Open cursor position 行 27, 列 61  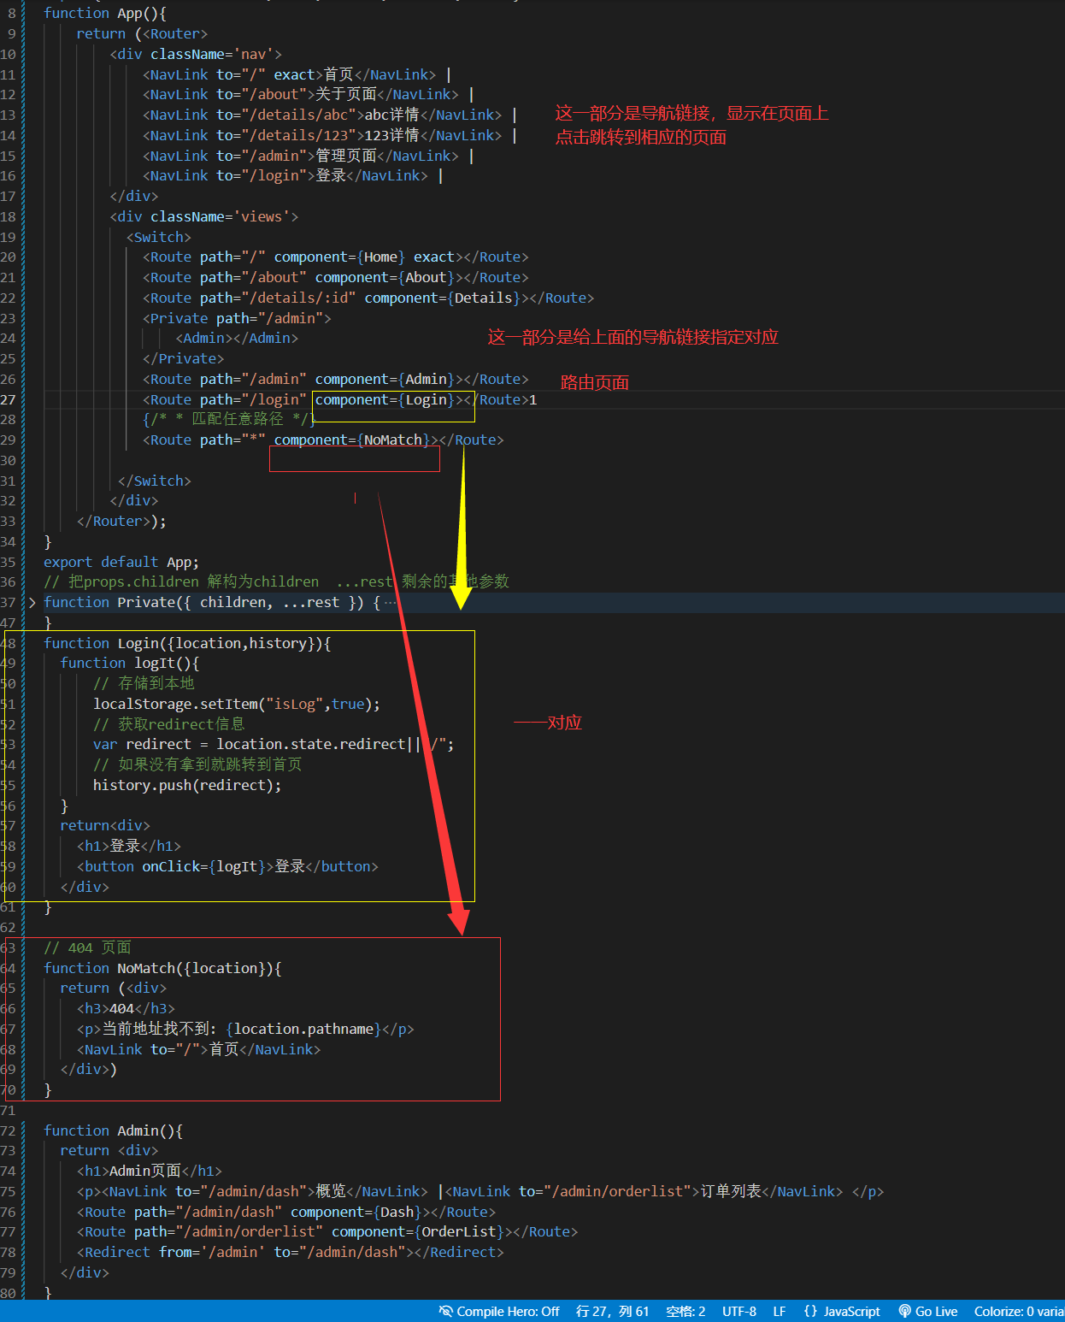[x=612, y=1311]
